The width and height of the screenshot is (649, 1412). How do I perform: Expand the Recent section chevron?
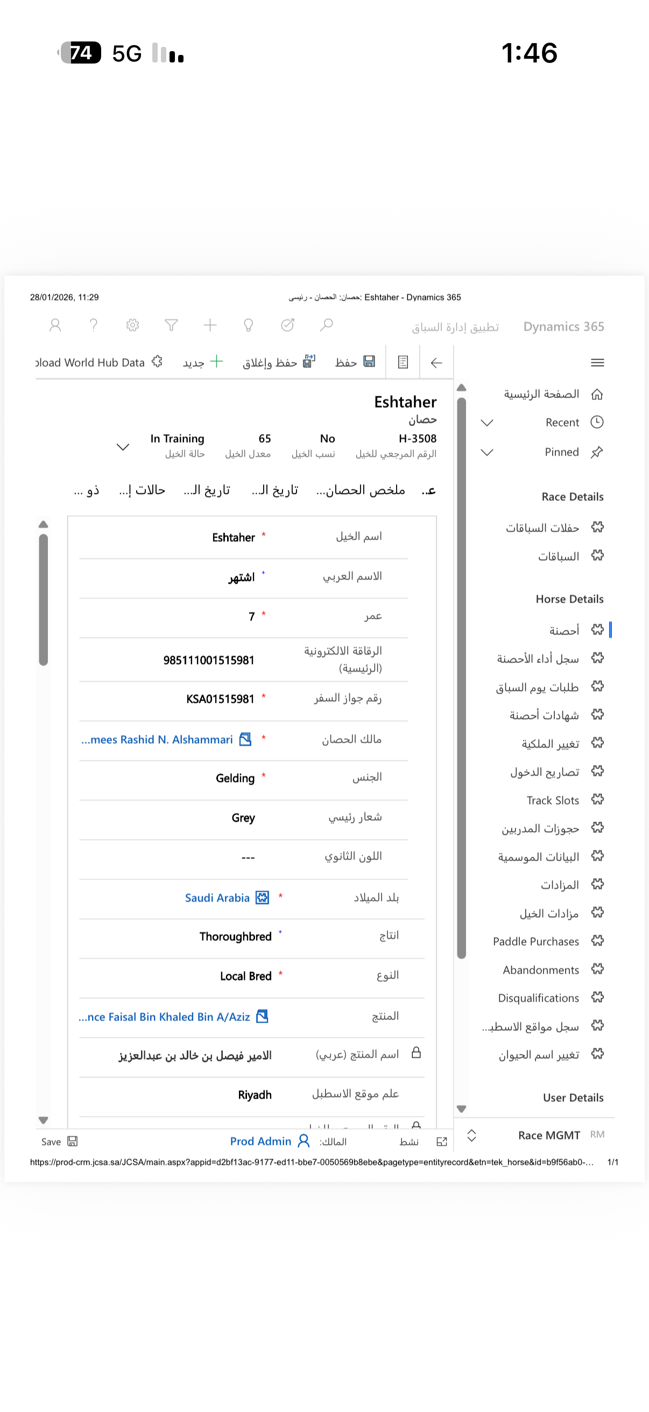pyautogui.click(x=487, y=422)
